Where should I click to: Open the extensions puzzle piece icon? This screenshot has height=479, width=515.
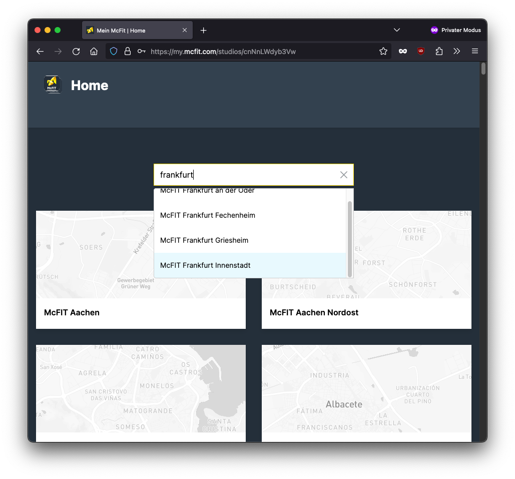439,51
